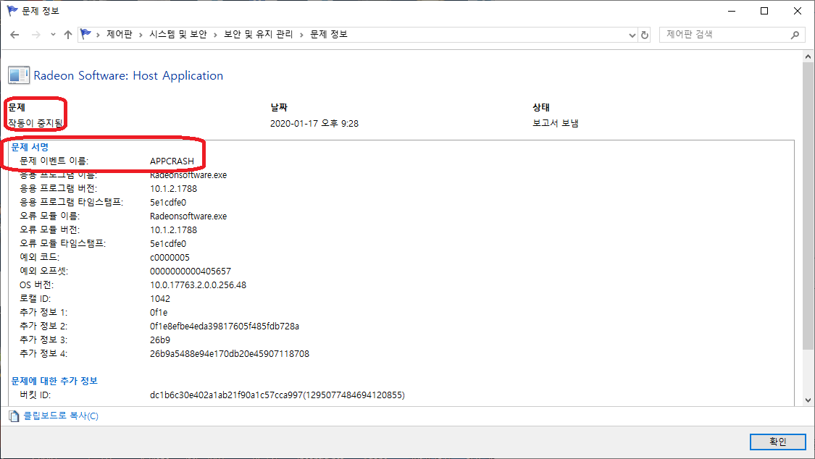Click the problem text 작동이 중지됨
815x459 pixels.
coord(35,123)
